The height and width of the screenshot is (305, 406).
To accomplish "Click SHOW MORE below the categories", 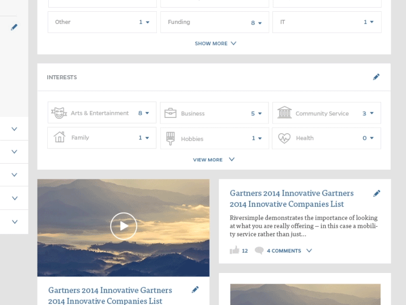I will pyautogui.click(x=215, y=43).
